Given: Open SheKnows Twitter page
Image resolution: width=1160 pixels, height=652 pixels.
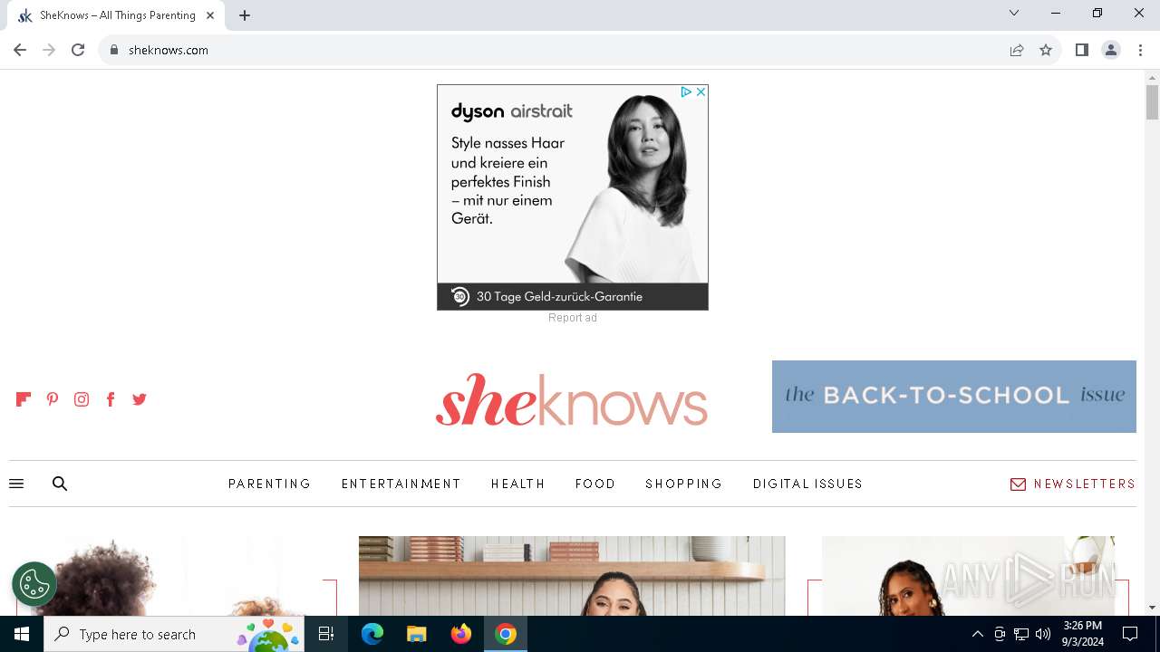Looking at the screenshot, I should [140, 399].
